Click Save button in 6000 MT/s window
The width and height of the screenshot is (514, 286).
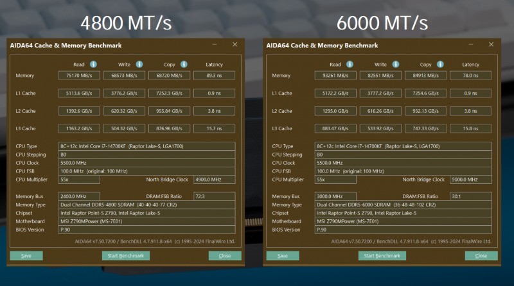click(283, 256)
